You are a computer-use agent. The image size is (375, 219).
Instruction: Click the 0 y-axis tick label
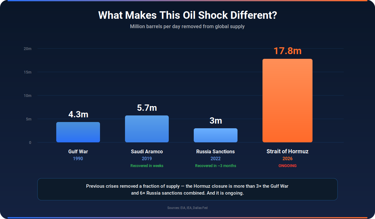point(30,143)
